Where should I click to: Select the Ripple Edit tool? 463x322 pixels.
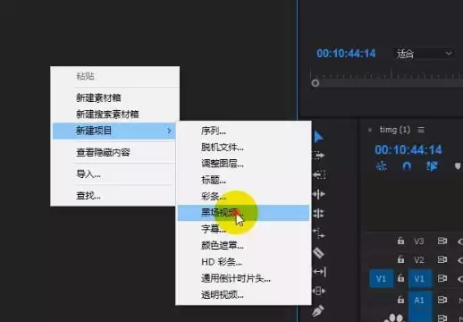click(x=319, y=194)
